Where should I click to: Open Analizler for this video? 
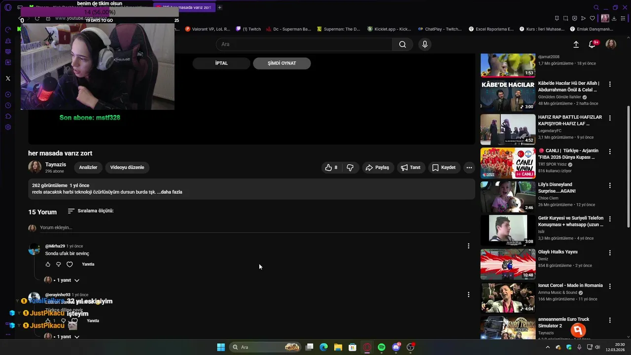[x=88, y=168]
